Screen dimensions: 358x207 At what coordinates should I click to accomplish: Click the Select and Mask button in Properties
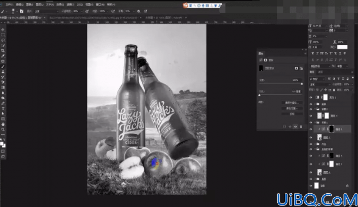pos(292,103)
